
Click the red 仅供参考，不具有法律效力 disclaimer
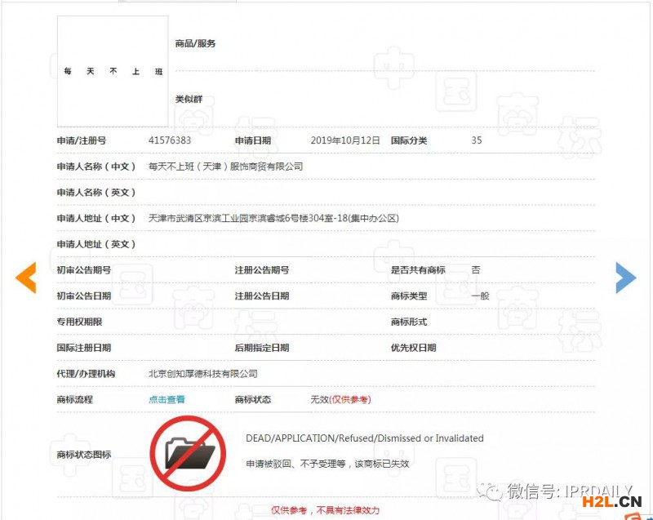point(325,510)
